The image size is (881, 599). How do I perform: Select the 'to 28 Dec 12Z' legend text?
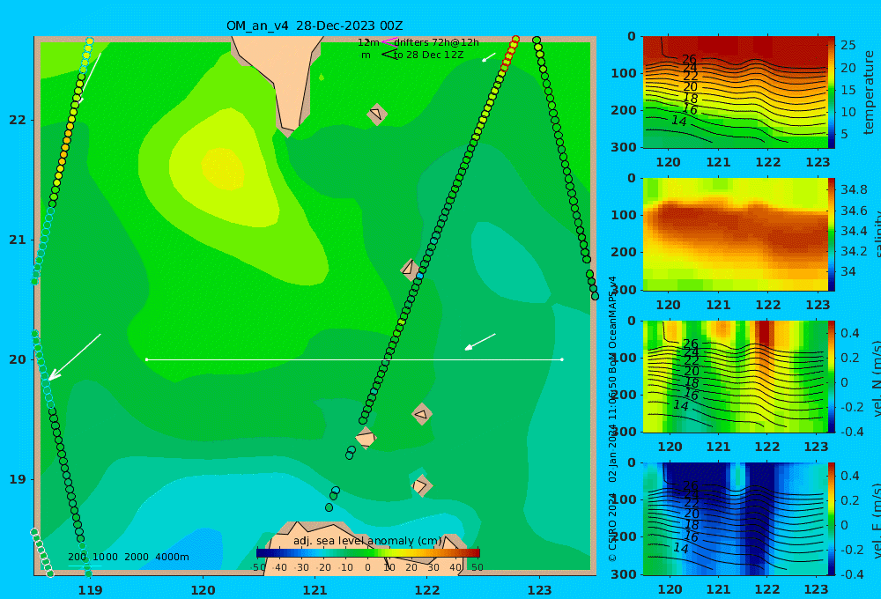(x=429, y=55)
